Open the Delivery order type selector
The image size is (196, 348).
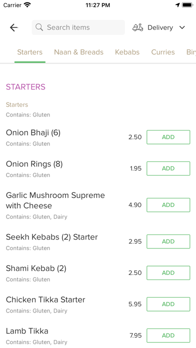(159, 27)
